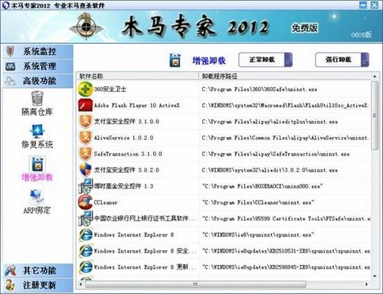Click the 增强卸载 blue title link

(x=209, y=60)
